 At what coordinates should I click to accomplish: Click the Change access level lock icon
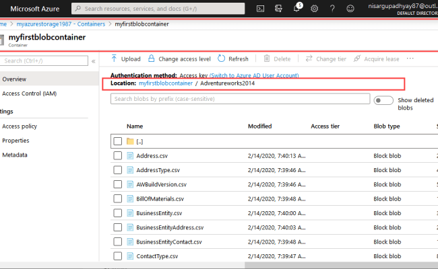coord(151,59)
